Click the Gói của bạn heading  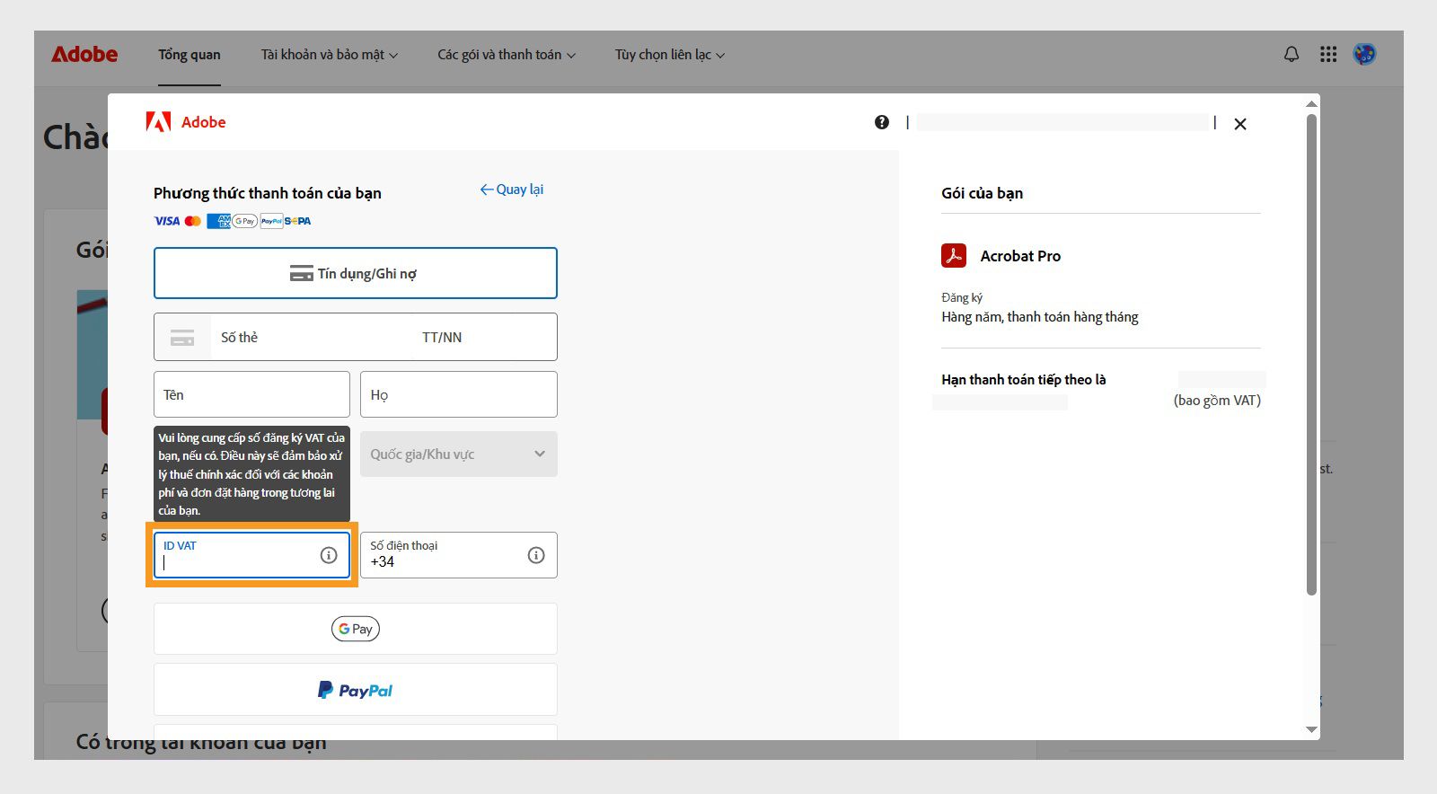982,193
